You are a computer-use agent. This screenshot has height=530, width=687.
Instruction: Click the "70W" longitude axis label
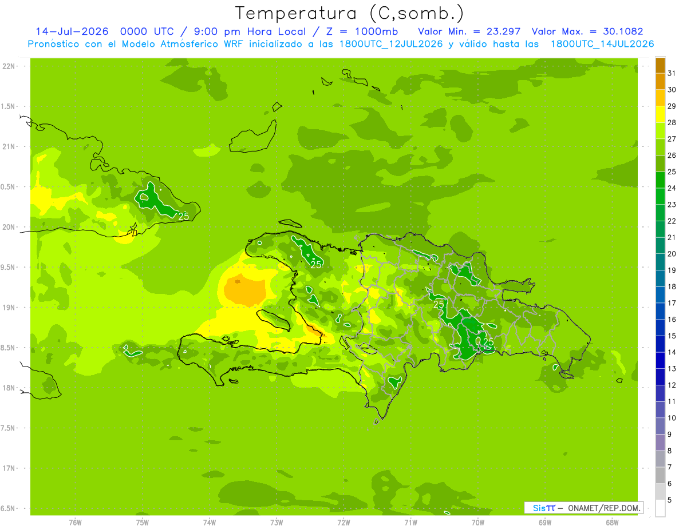[478, 523]
